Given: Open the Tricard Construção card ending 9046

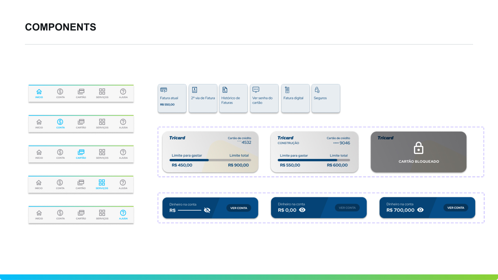Looking at the screenshot, I should (x=314, y=152).
